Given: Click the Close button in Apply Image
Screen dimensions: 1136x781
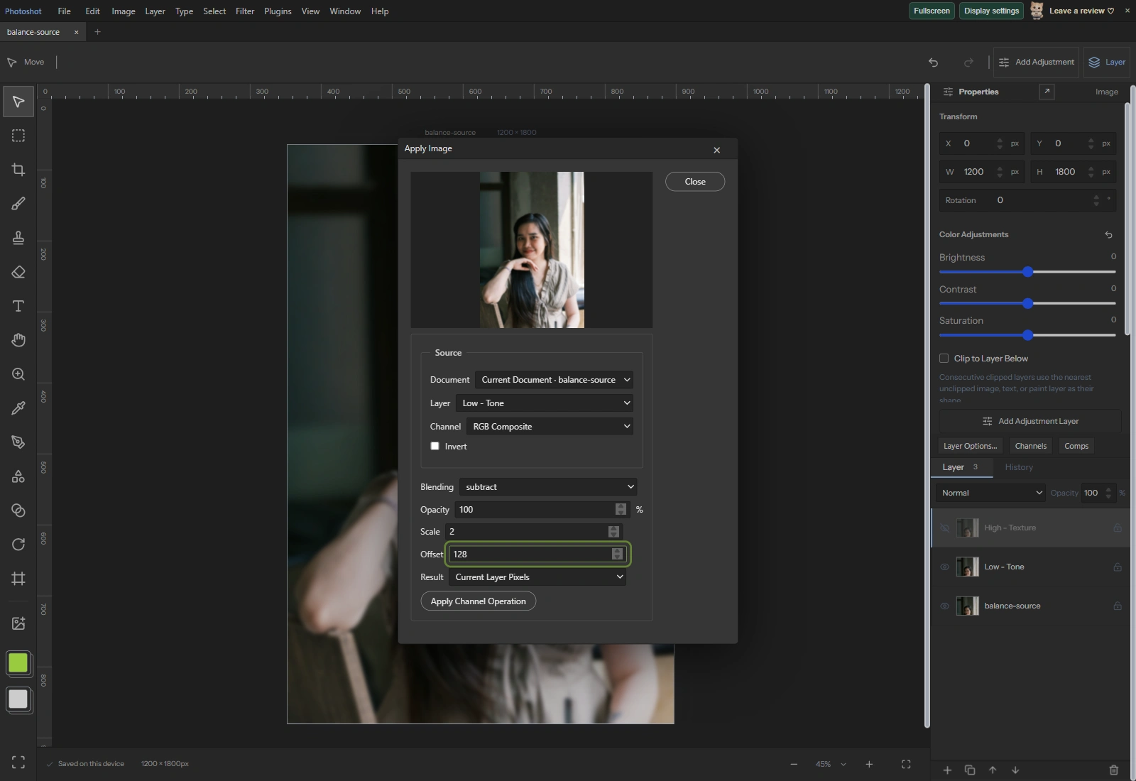Looking at the screenshot, I should click(695, 182).
